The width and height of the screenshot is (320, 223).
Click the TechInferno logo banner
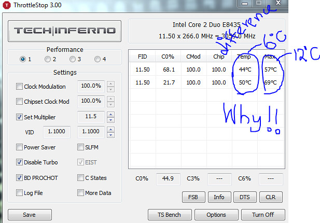pyautogui.click(x=64, y=31)
